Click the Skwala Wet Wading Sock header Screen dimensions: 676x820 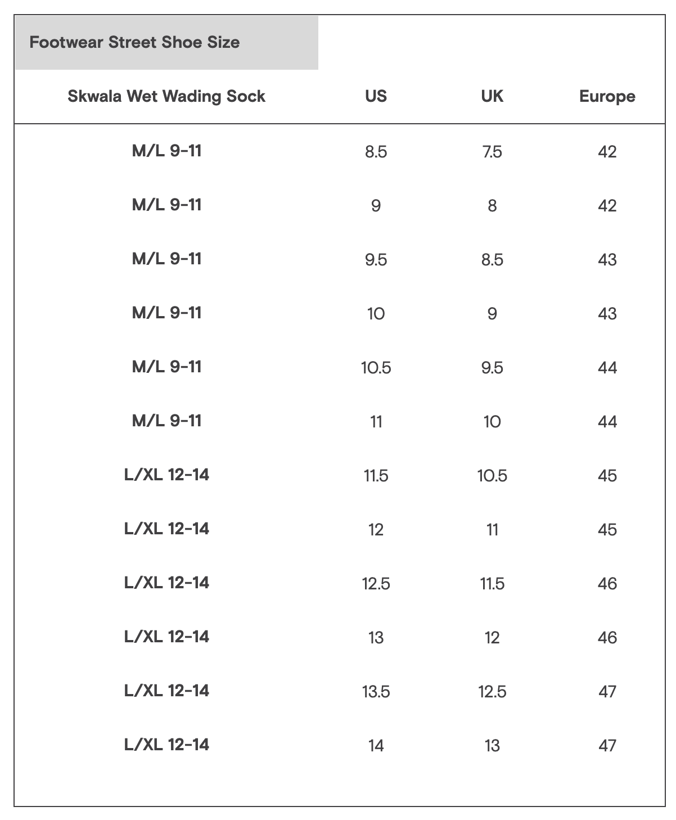[166, 96]
